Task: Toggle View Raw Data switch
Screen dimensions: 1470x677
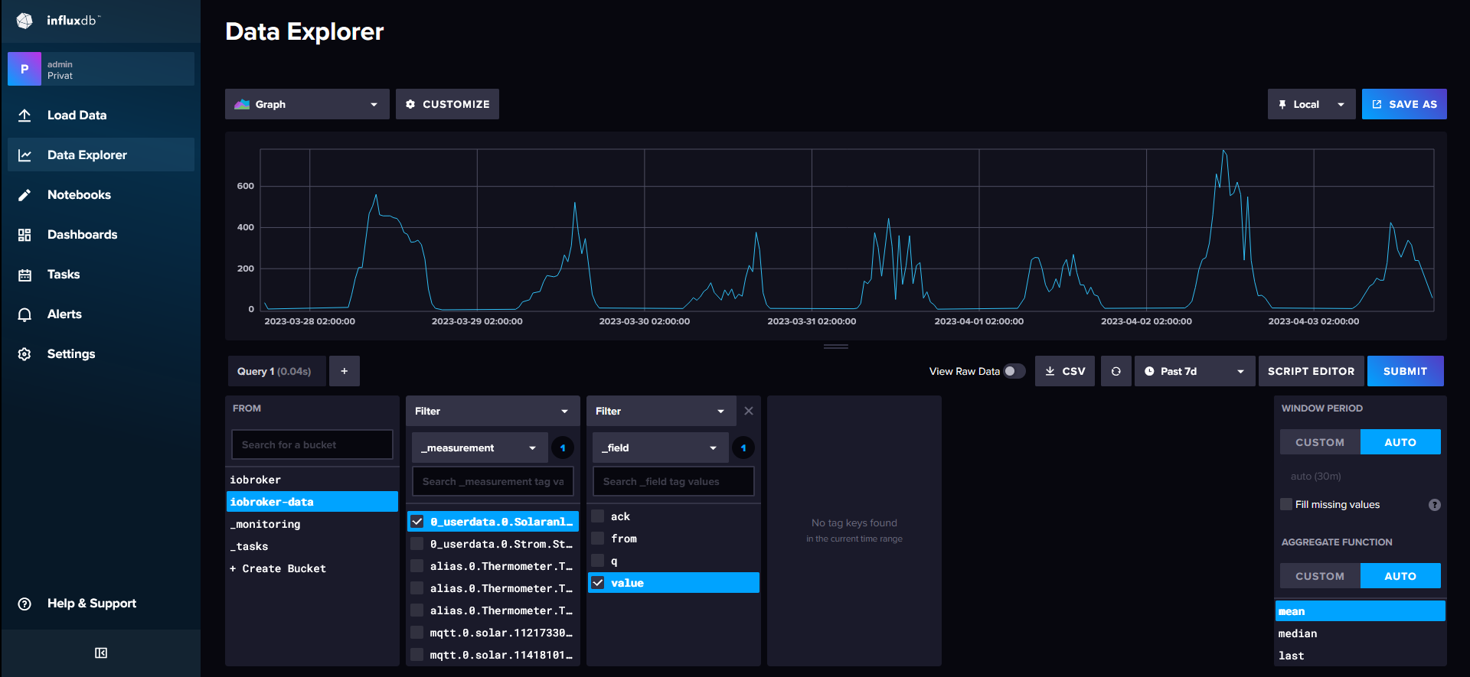Action: click(1014, 371)
